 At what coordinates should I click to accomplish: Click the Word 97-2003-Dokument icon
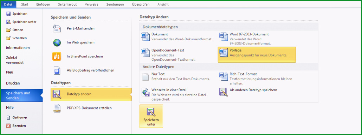coord(224,36)
